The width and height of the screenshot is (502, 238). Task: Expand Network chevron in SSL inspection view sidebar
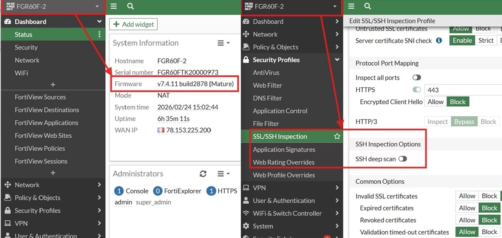(337, 34)
